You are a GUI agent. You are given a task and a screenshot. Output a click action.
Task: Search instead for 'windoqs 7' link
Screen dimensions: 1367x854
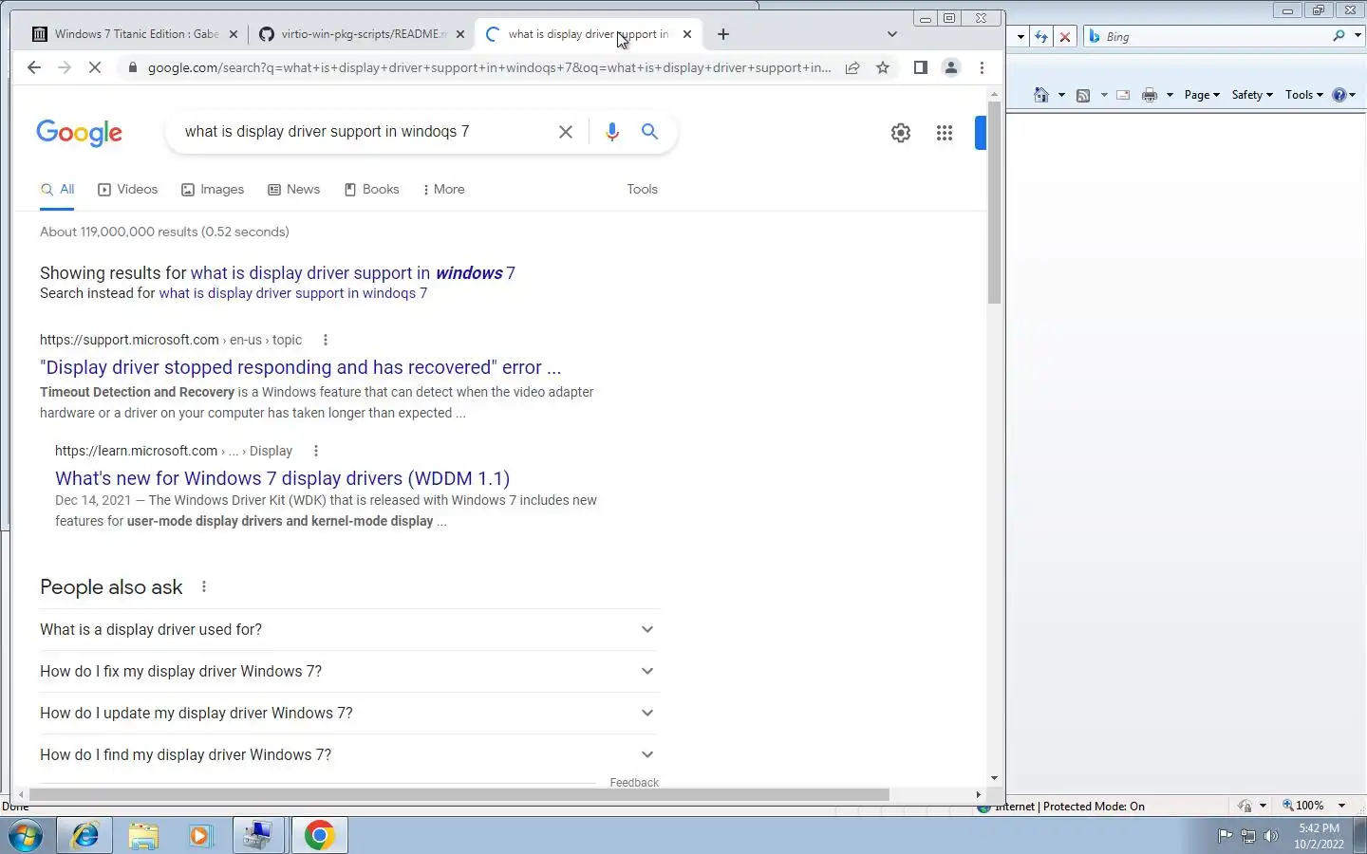pyautogui.click(x=293, y=293)
